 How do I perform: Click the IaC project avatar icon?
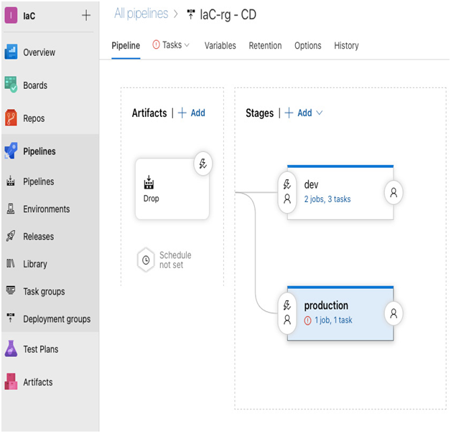click(x=11, y=16)
